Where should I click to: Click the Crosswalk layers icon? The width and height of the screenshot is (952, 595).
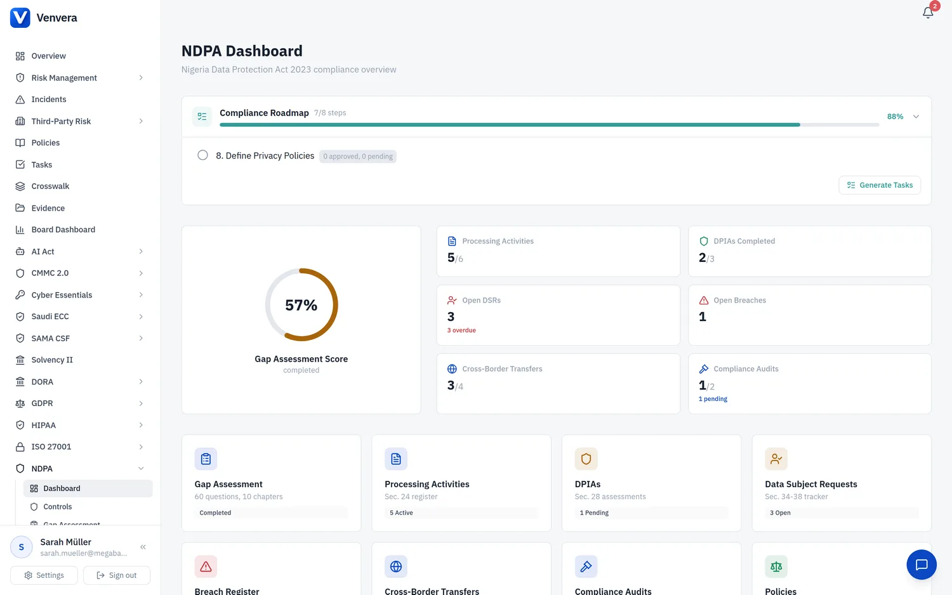(x=20, y=186)
